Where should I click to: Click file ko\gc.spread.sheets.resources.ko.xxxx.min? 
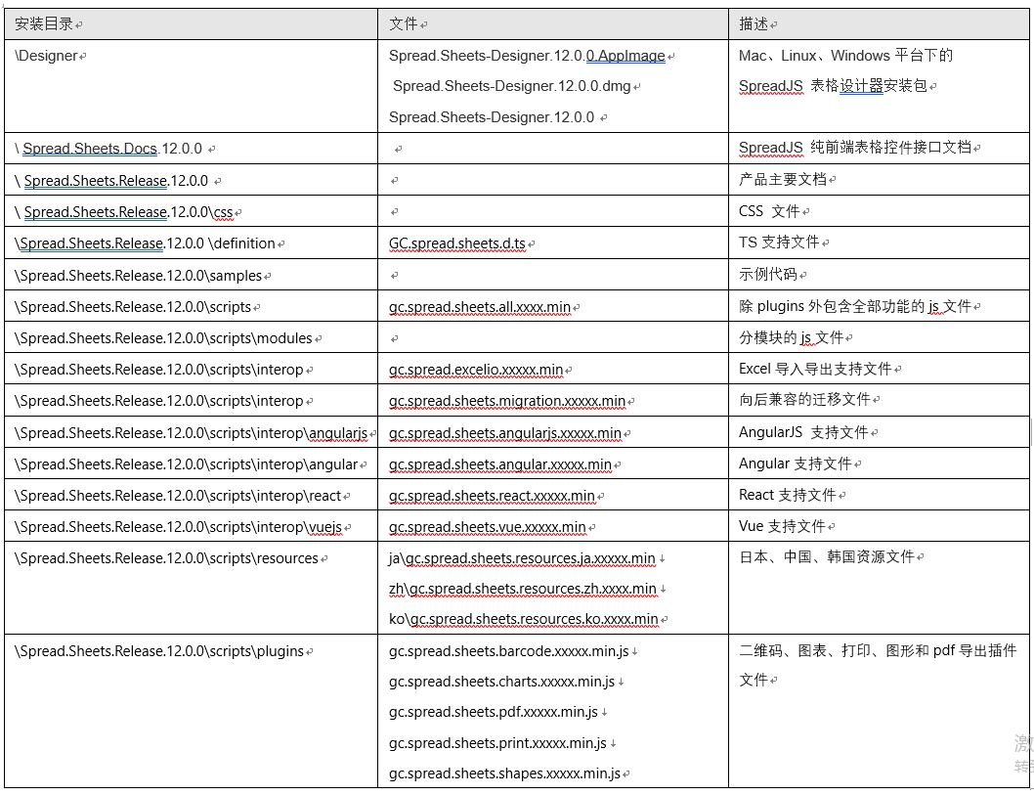(523, 619)
